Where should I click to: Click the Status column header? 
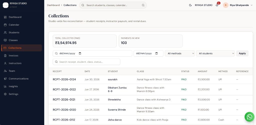pyautogui.click(x=185, y=71)
